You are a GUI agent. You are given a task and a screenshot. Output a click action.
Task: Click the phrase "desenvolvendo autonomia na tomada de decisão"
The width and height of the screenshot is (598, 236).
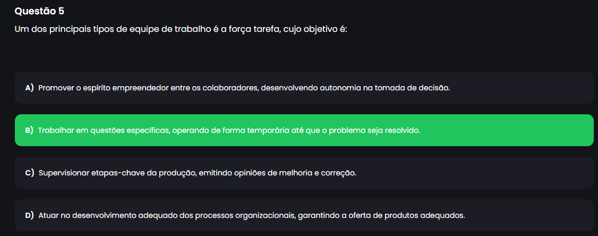tap(355, 88)
